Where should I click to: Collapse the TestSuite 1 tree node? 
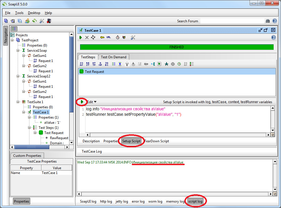pyautogui.click(x=18, y=102)
